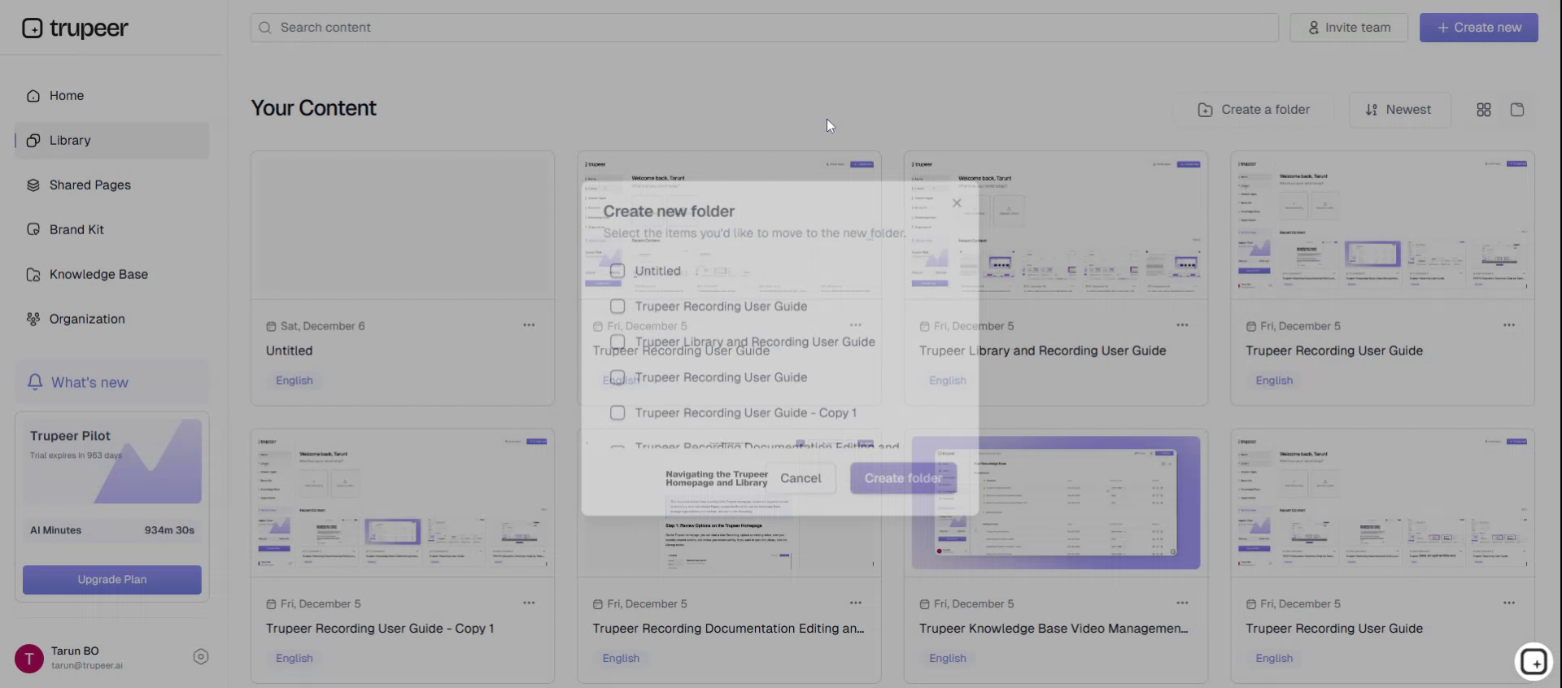Open the Newest sort dropdown
1562x688 pixels.
pos(1399,110)
